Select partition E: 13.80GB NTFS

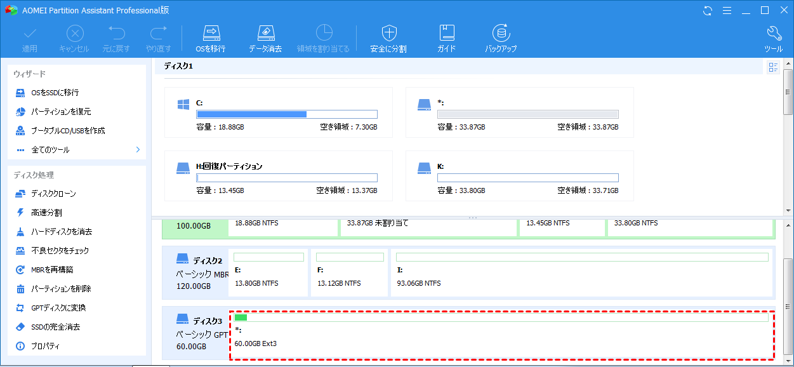268,272
